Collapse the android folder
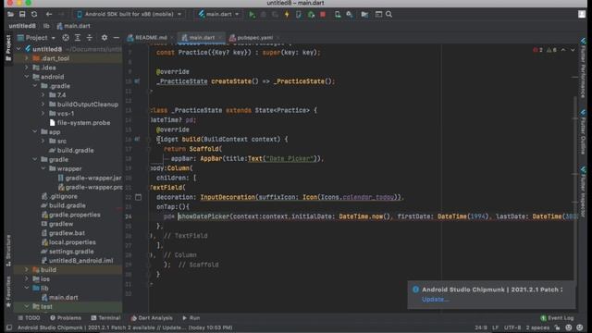This screenshot has width=592, height=333. coord(27,77)
